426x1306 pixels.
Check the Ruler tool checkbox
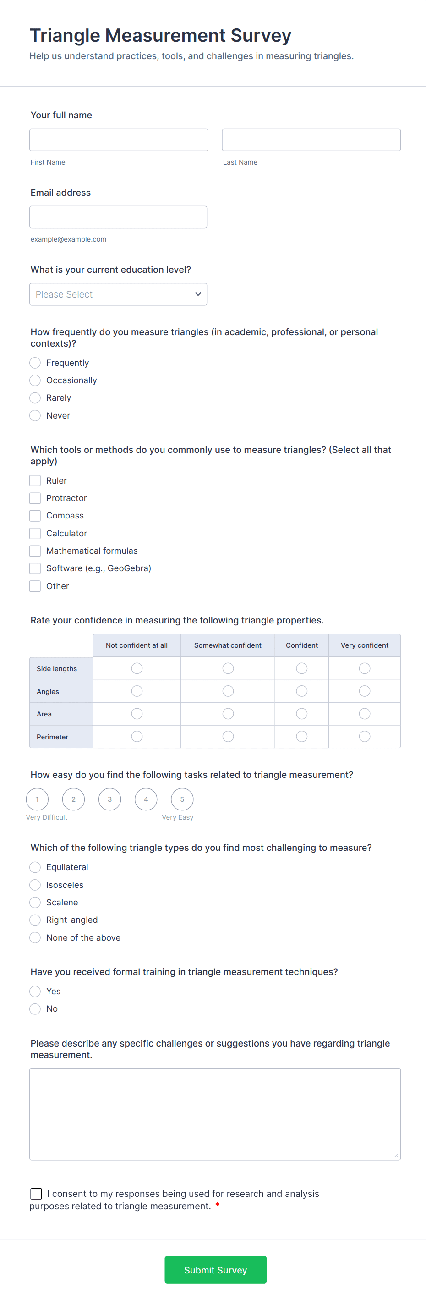tap(35, 480)
